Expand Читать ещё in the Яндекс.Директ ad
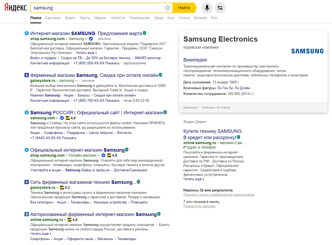The width and height of the screenshot is (332, 245). (x=194, y=179)
